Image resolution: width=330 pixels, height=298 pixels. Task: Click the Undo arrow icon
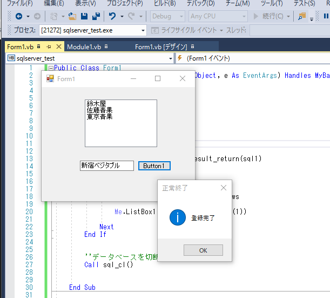(112, 16)
